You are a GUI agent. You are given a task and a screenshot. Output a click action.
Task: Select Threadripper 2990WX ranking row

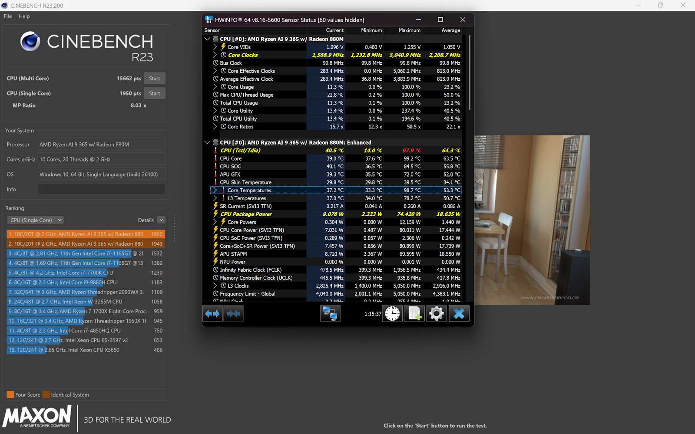tap(86, 292)
